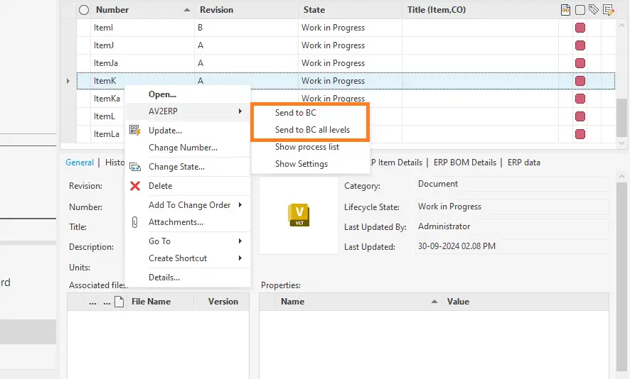Image resolution: width=630 pixels, height=379 pixels.
Task: Toggle the checkbox column header icon
Action: 580,10
